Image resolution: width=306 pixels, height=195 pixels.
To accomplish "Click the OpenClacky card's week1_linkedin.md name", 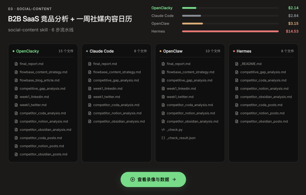I will 34,97.
